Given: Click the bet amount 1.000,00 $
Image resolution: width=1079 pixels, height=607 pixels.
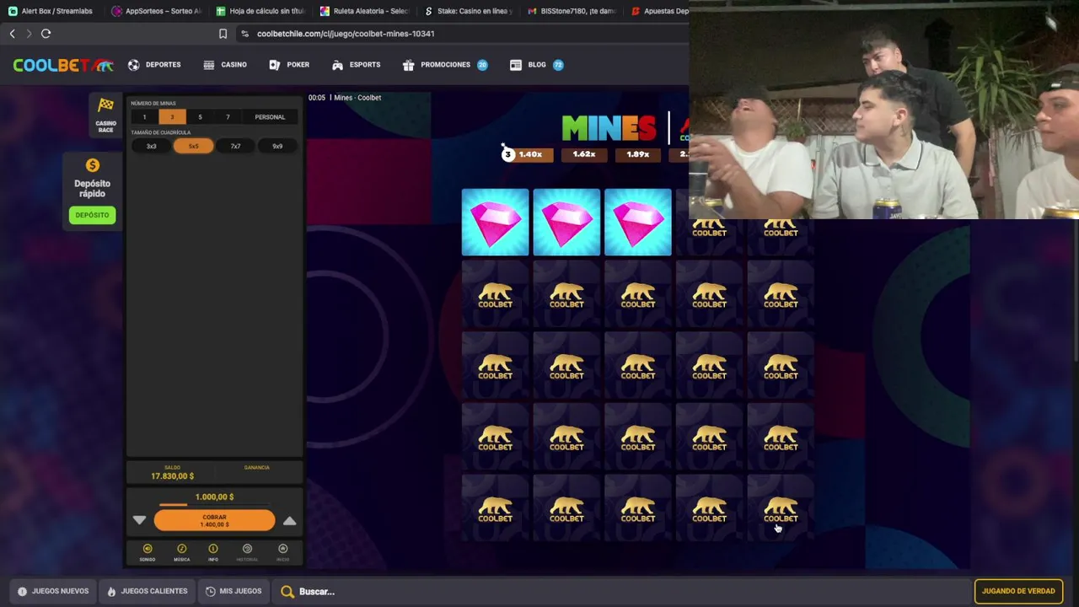Looking at the screenshot, I should tap(214, 497).
